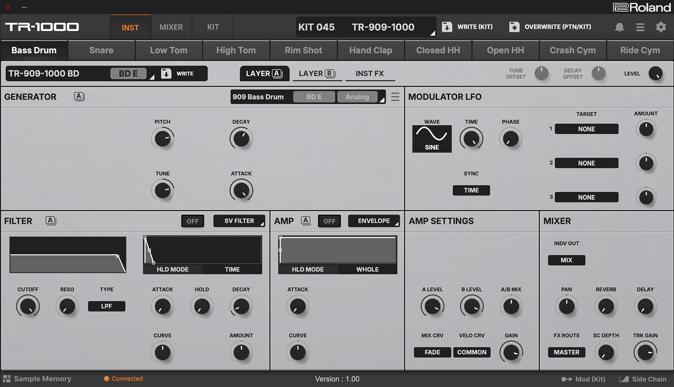Click the Master FX route button
Screen dimensions: 674x387
[566, 353]
